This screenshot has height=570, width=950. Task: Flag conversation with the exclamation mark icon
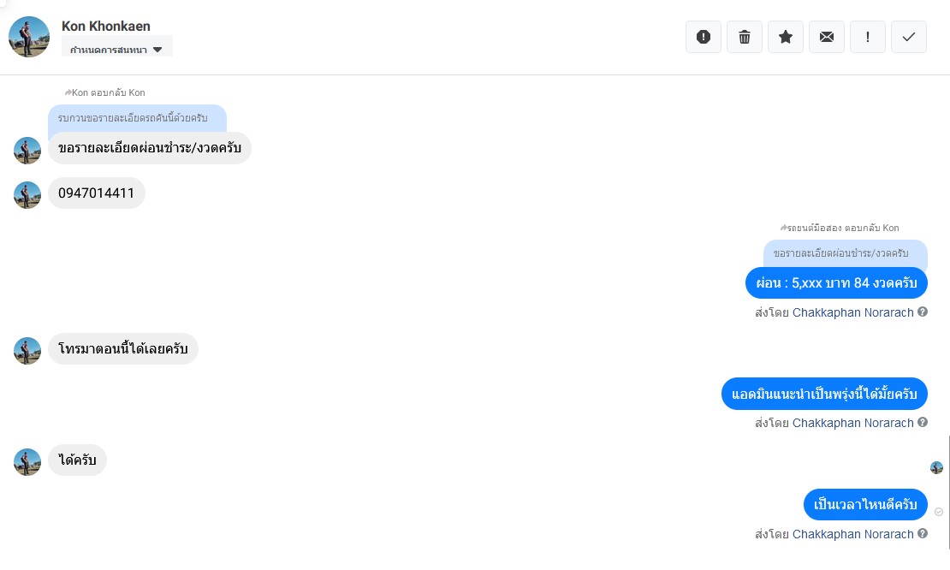(x=868, y=37)
